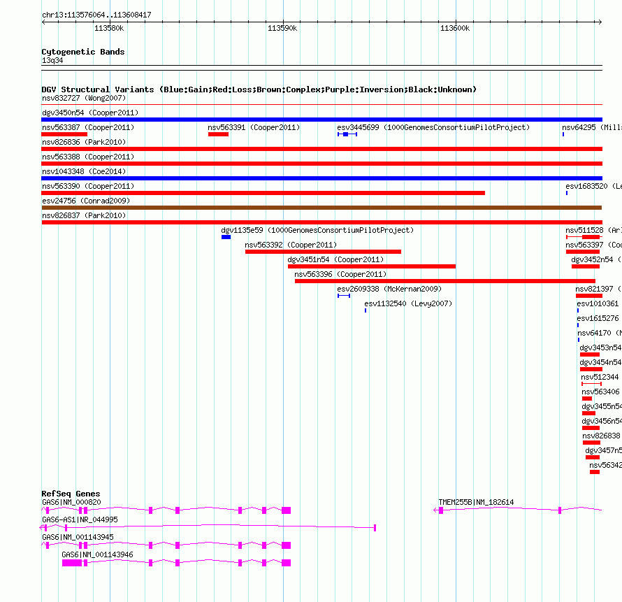Open the nsv64170 variant label
622x602 pixels.
tap(600, 333)
